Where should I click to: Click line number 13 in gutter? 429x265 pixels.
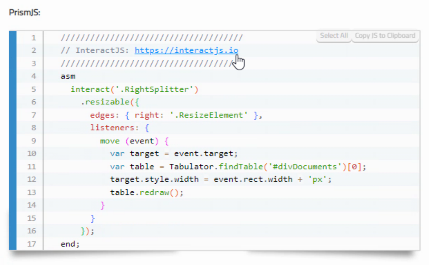(31, 192)
